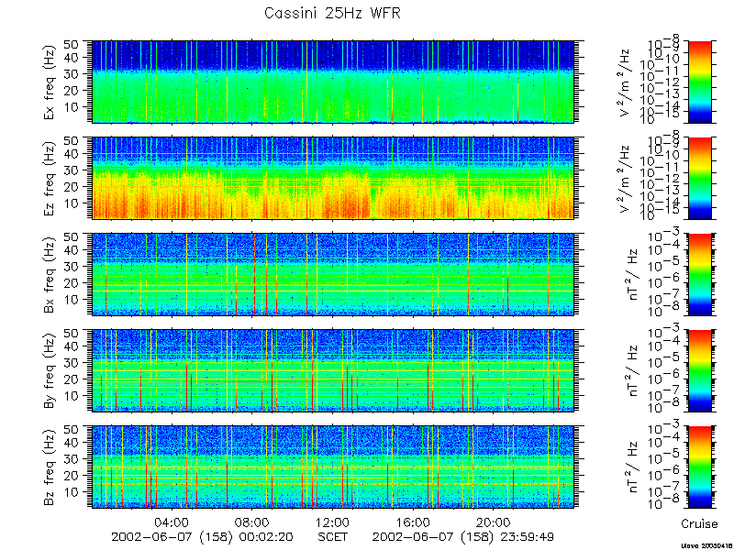Click the Bz panel color bar
Viewport: 734px width, 550px height.
coord(699,467)
